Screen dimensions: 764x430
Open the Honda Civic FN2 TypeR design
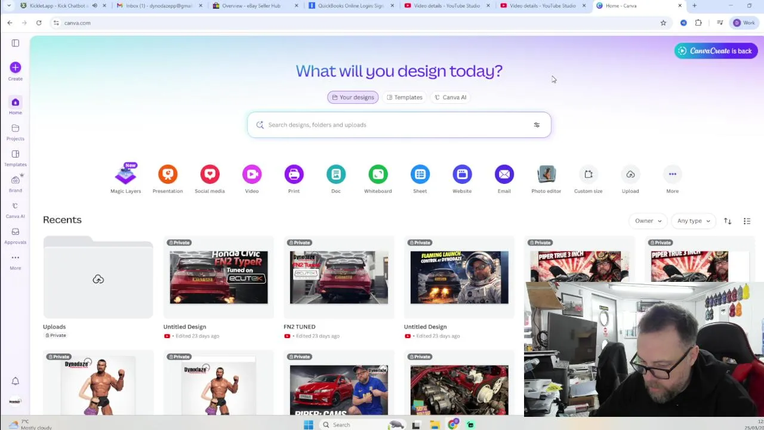point(218,277)
